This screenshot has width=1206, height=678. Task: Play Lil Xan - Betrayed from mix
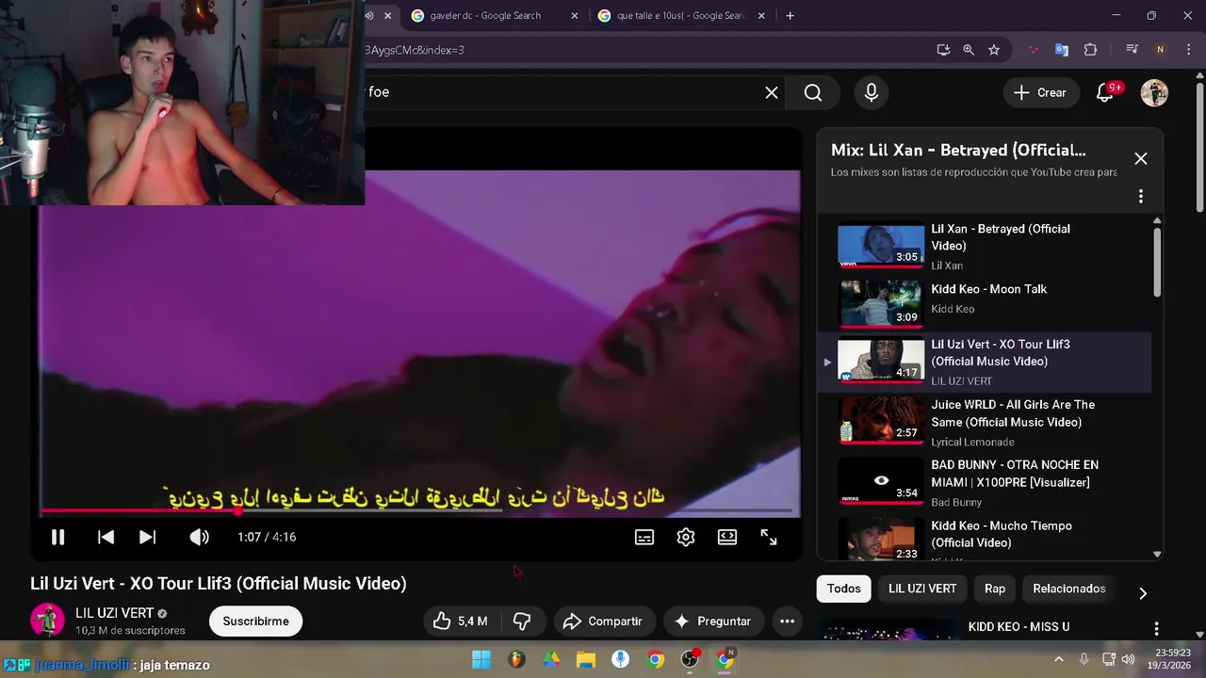[x=985, y=246]
